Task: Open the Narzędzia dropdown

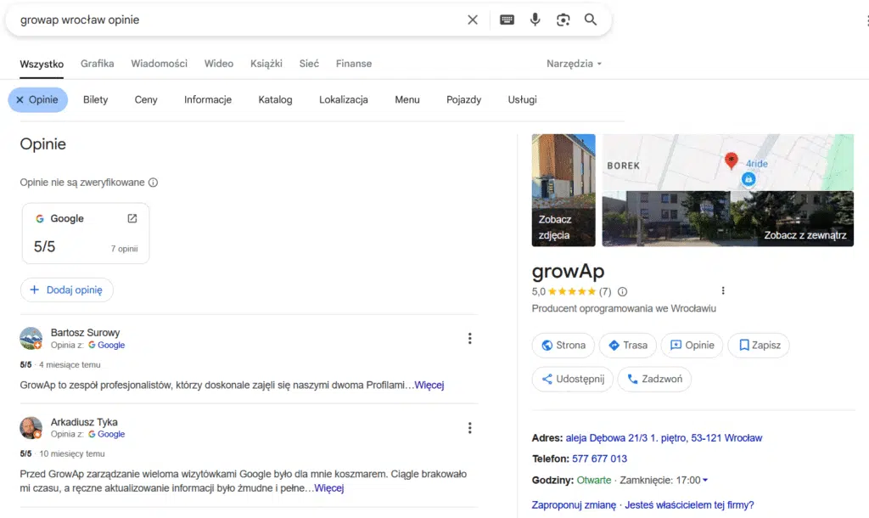Action: pos(575,63)
